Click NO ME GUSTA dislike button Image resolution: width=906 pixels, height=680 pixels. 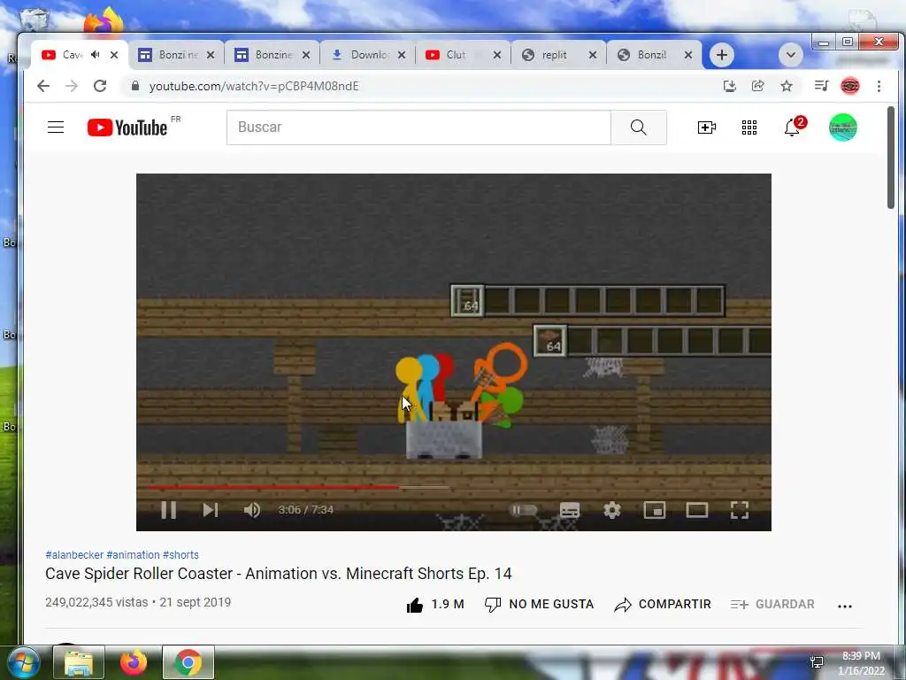[x=539, y=604]
